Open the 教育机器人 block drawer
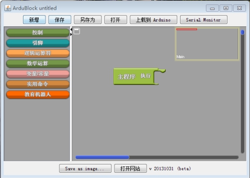This screenshot has height=178, width=250. pyautogui.click(x=38, y=95)
